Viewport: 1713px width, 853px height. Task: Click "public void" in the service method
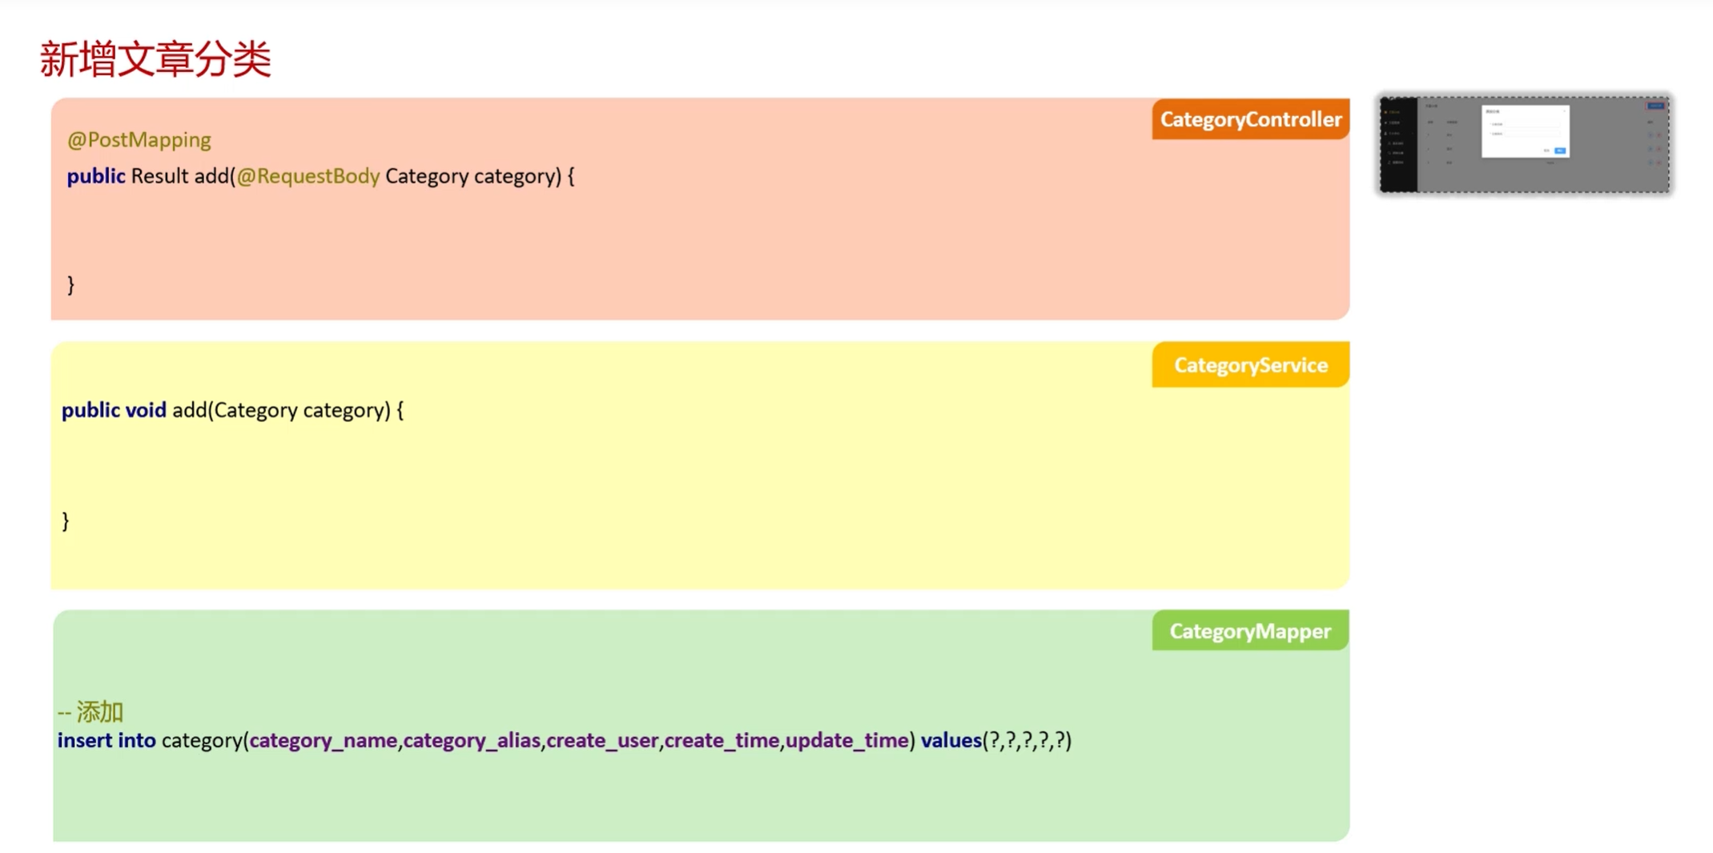(114, 410)
